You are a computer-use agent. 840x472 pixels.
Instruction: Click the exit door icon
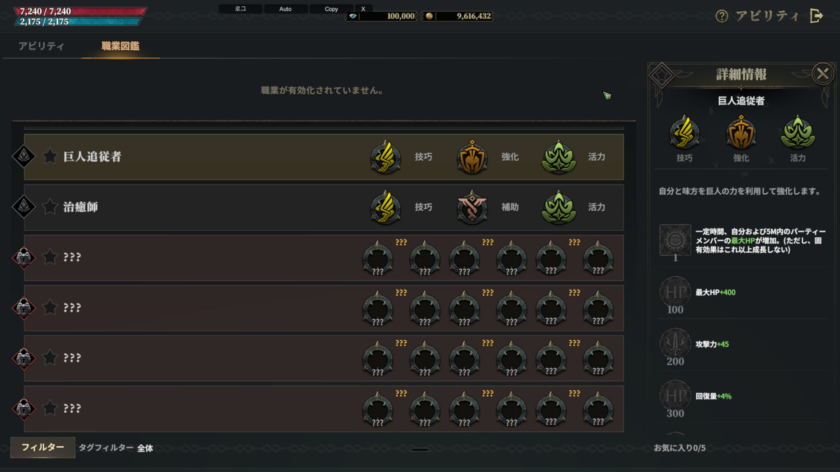[816, 16]
